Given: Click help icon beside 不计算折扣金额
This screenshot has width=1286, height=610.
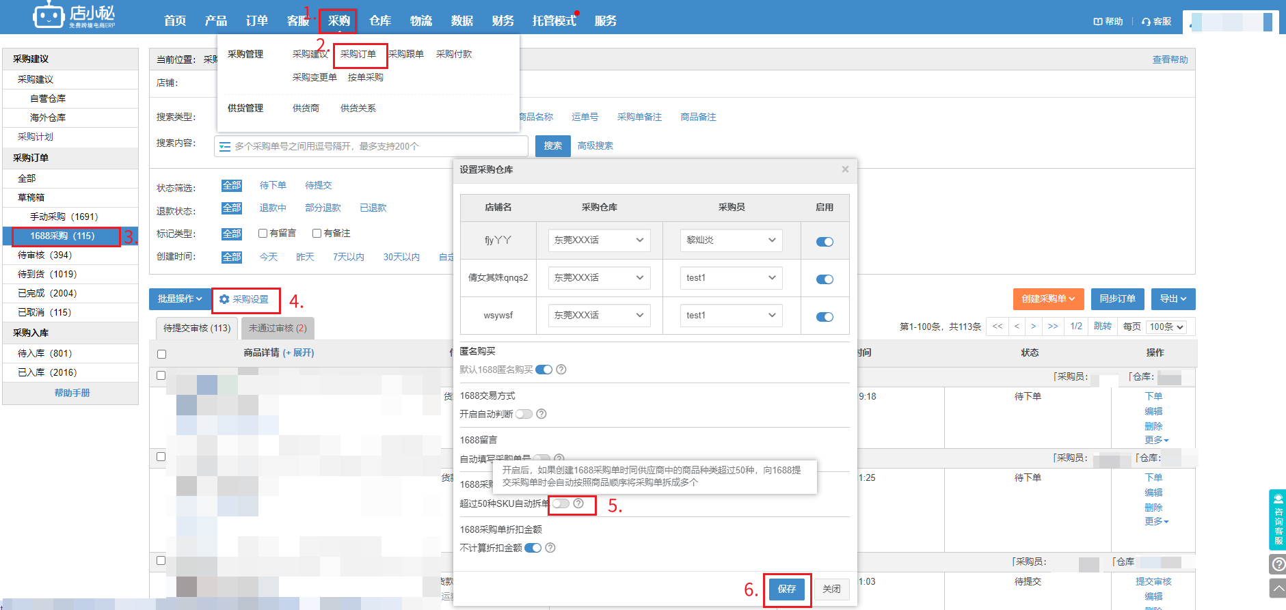Looking at the screenshot, I should (550, 548).
